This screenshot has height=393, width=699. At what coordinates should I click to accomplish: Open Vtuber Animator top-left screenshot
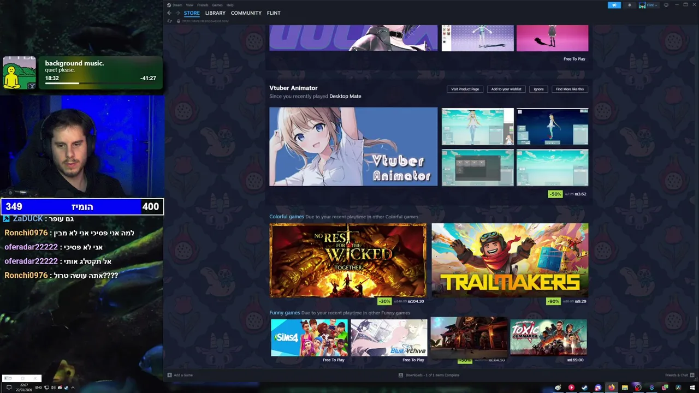tap(477, 127)
